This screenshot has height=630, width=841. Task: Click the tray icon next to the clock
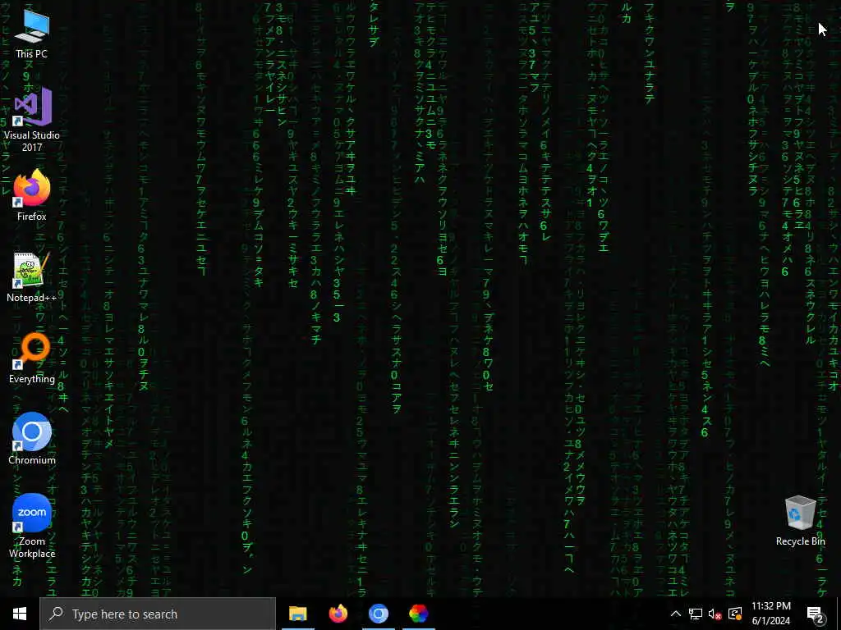click(x=735, y=614)
